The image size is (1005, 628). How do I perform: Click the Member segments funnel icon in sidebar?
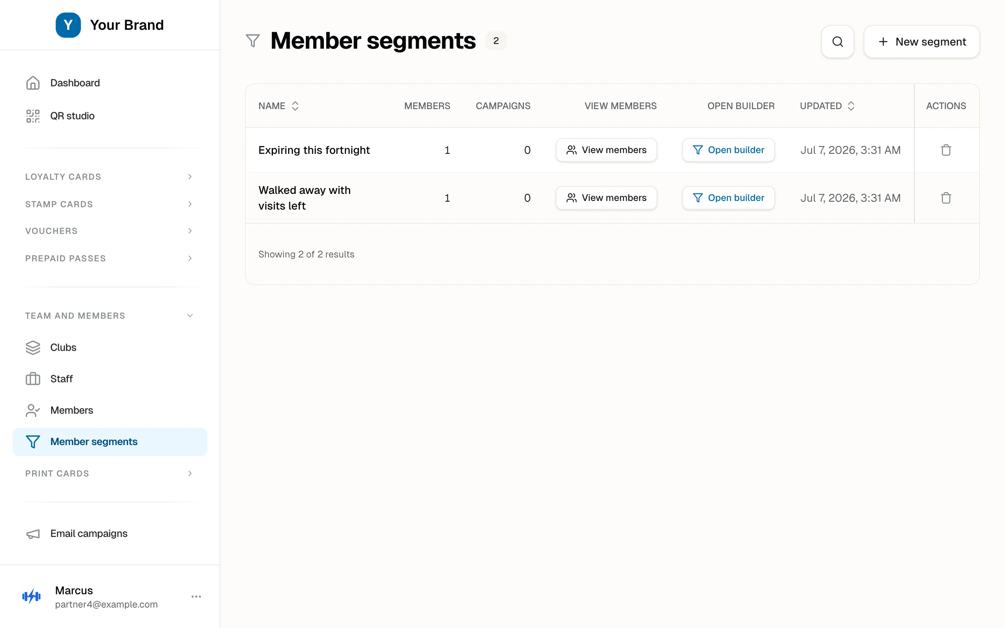33,442
